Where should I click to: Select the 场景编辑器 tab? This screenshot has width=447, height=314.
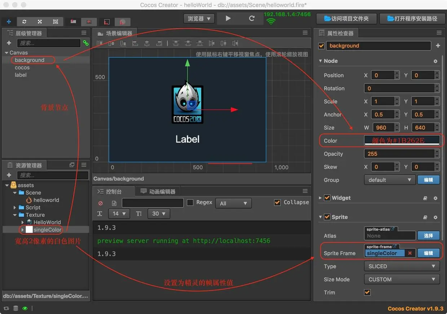point(115,33)
